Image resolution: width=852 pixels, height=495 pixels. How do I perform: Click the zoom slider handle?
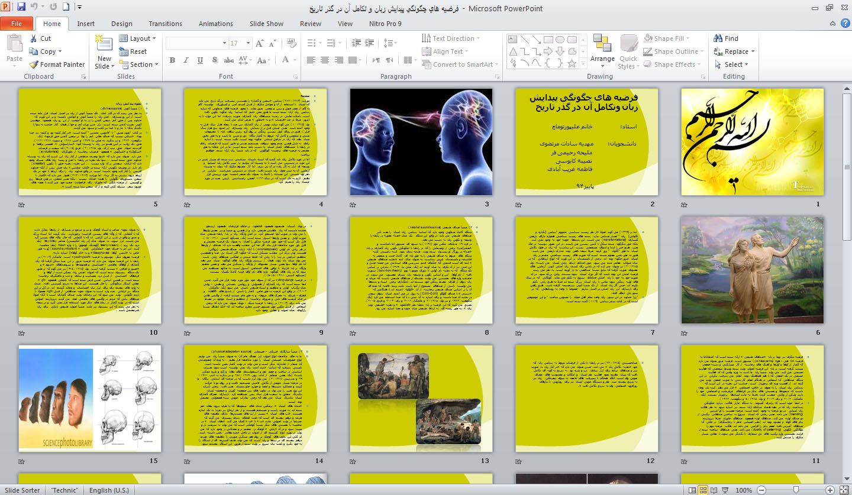click(796, 490)
